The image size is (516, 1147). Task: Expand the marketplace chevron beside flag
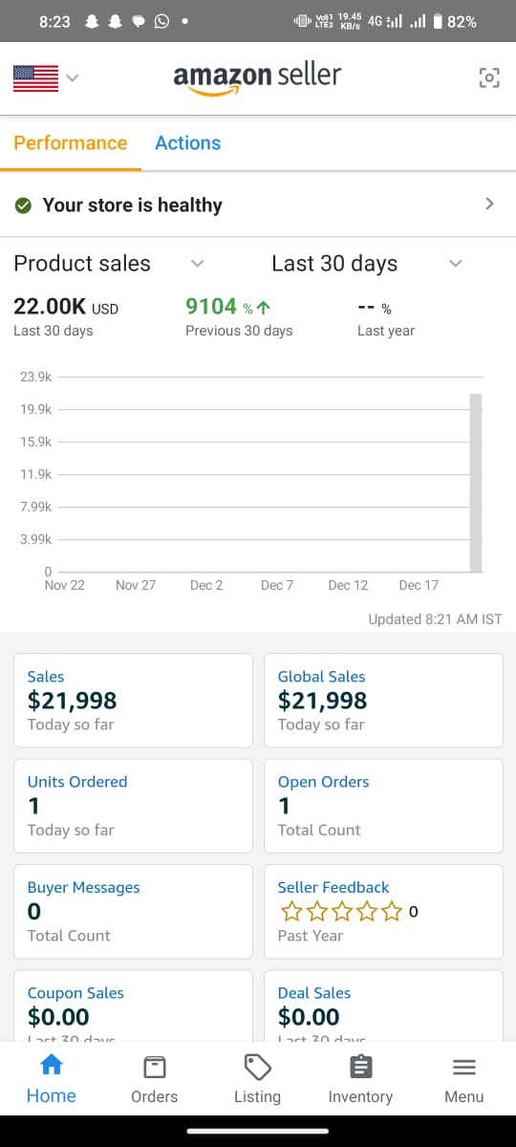[72, 78]
